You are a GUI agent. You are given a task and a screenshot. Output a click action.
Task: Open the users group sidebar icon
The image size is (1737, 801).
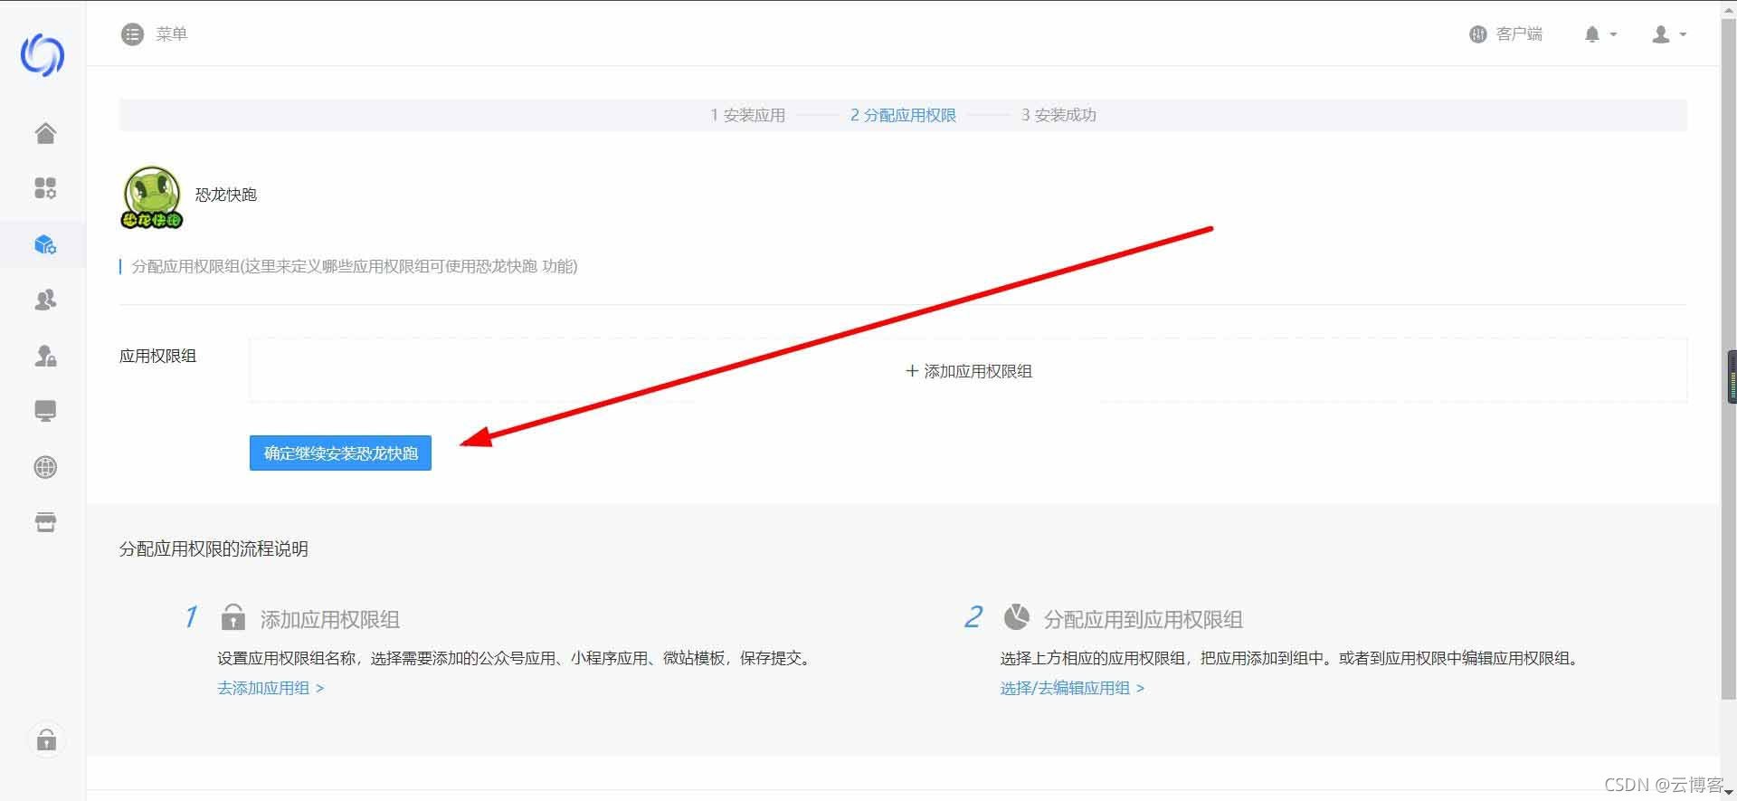[x=45, y=300]
